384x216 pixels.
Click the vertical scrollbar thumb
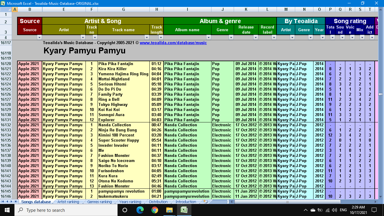[380, 94]
